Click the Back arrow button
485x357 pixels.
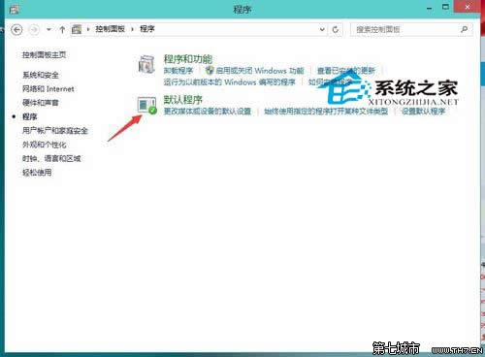[16, 30]
